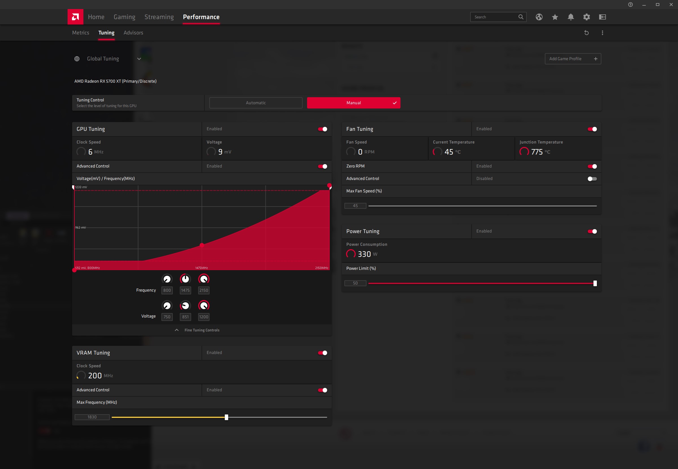Click the 851 voltage knob
The height and width of the screenshot is (469, 678).
click(185, 306)
